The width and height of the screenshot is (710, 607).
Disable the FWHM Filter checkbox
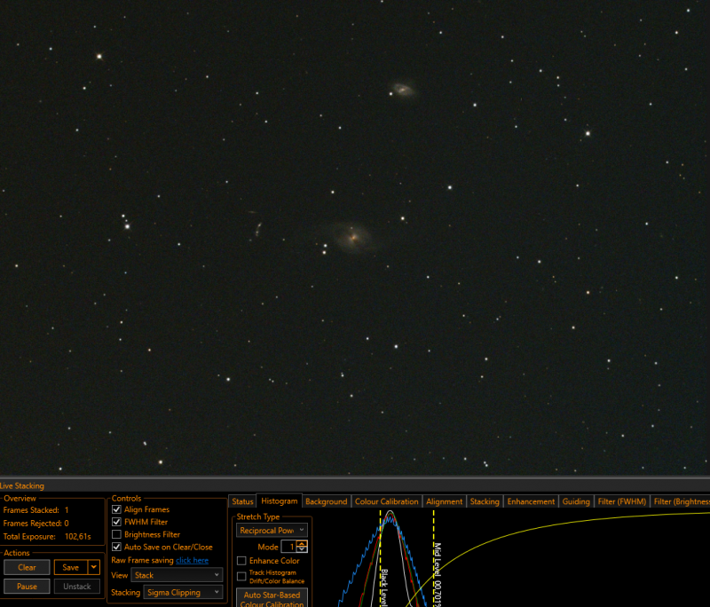click(116, 522)
